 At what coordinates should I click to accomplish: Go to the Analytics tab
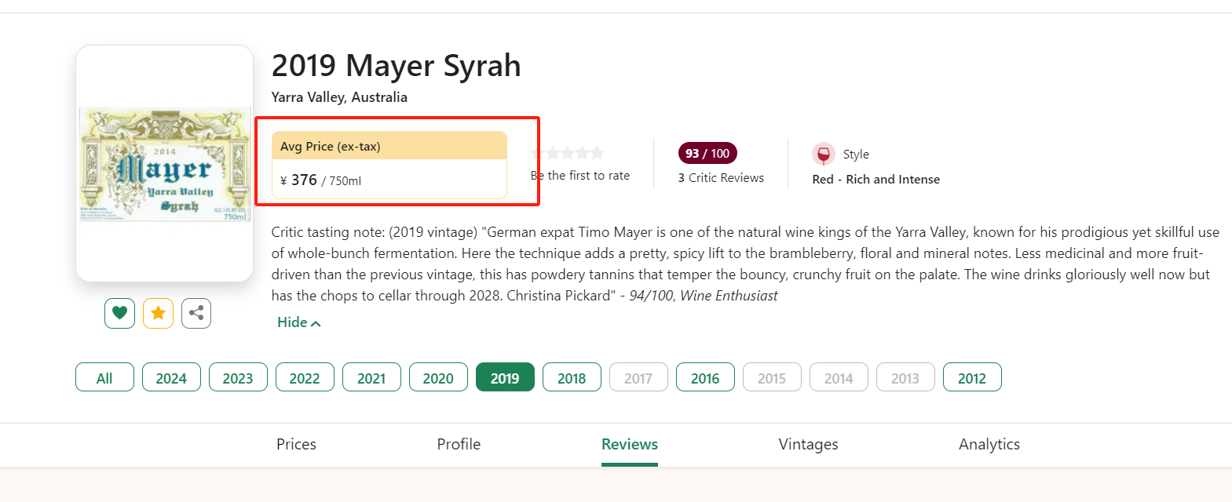[x=989, y=444]
